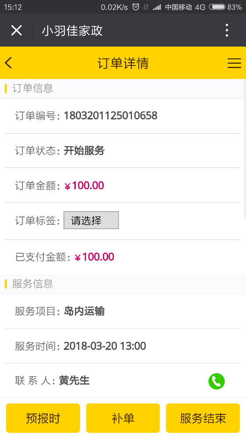Tap the 补单 button
Screen dimensions: 246x439
123,418
